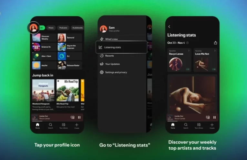Select the Music filter chip
247x160 pixels.
[51, 28]
